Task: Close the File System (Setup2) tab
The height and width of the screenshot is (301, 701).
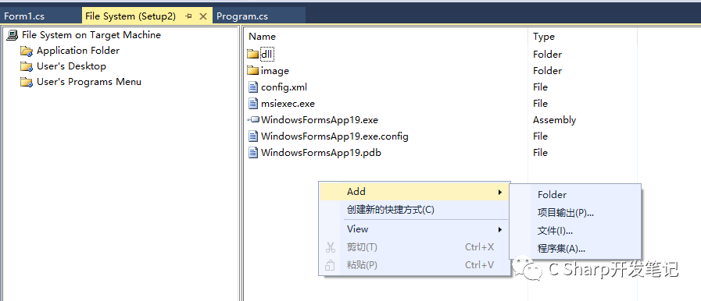Action: 203,16
